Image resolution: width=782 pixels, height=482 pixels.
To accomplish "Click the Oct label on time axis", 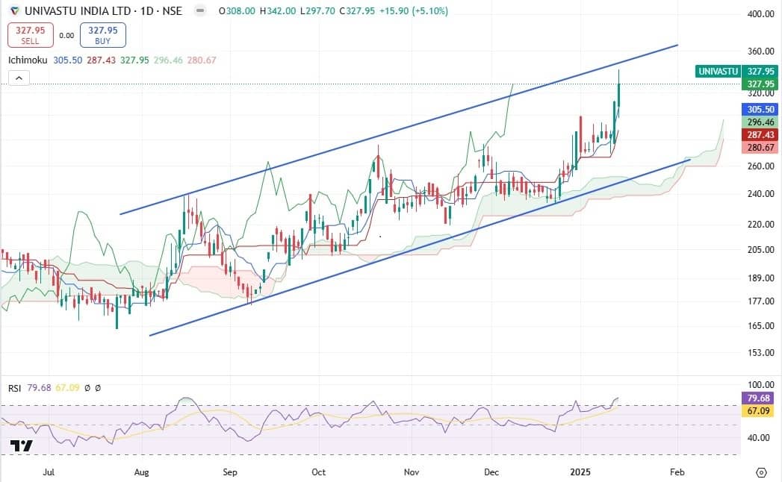I will pyautogui.click(x=319, y=472).
